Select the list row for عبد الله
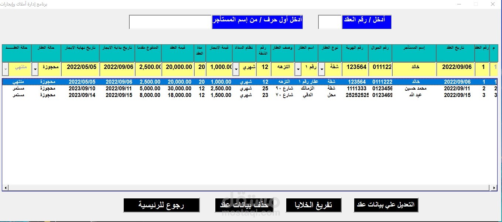 pos(250,95)
